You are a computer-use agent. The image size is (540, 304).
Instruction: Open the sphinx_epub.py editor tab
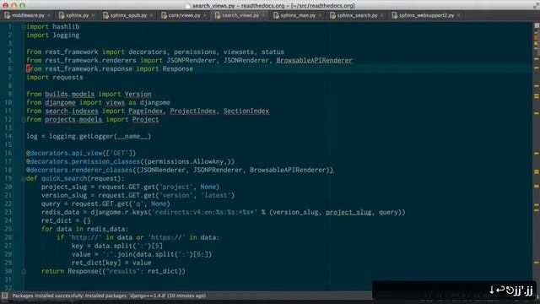pyautogui.click(x=128, y=15)
